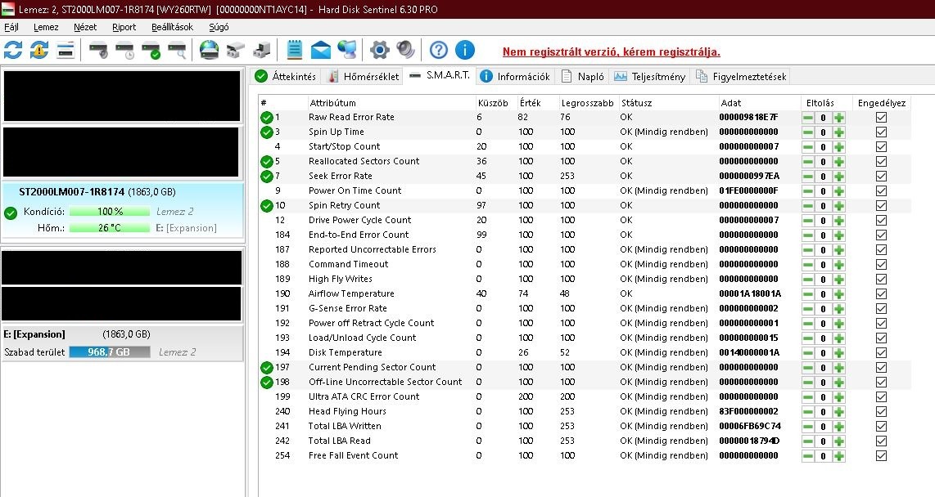Toggle Engedélyez checkbox for Ultra ATA CRC Error Count
The height and width of the screenshot is (497, 935).
[881, 396]
